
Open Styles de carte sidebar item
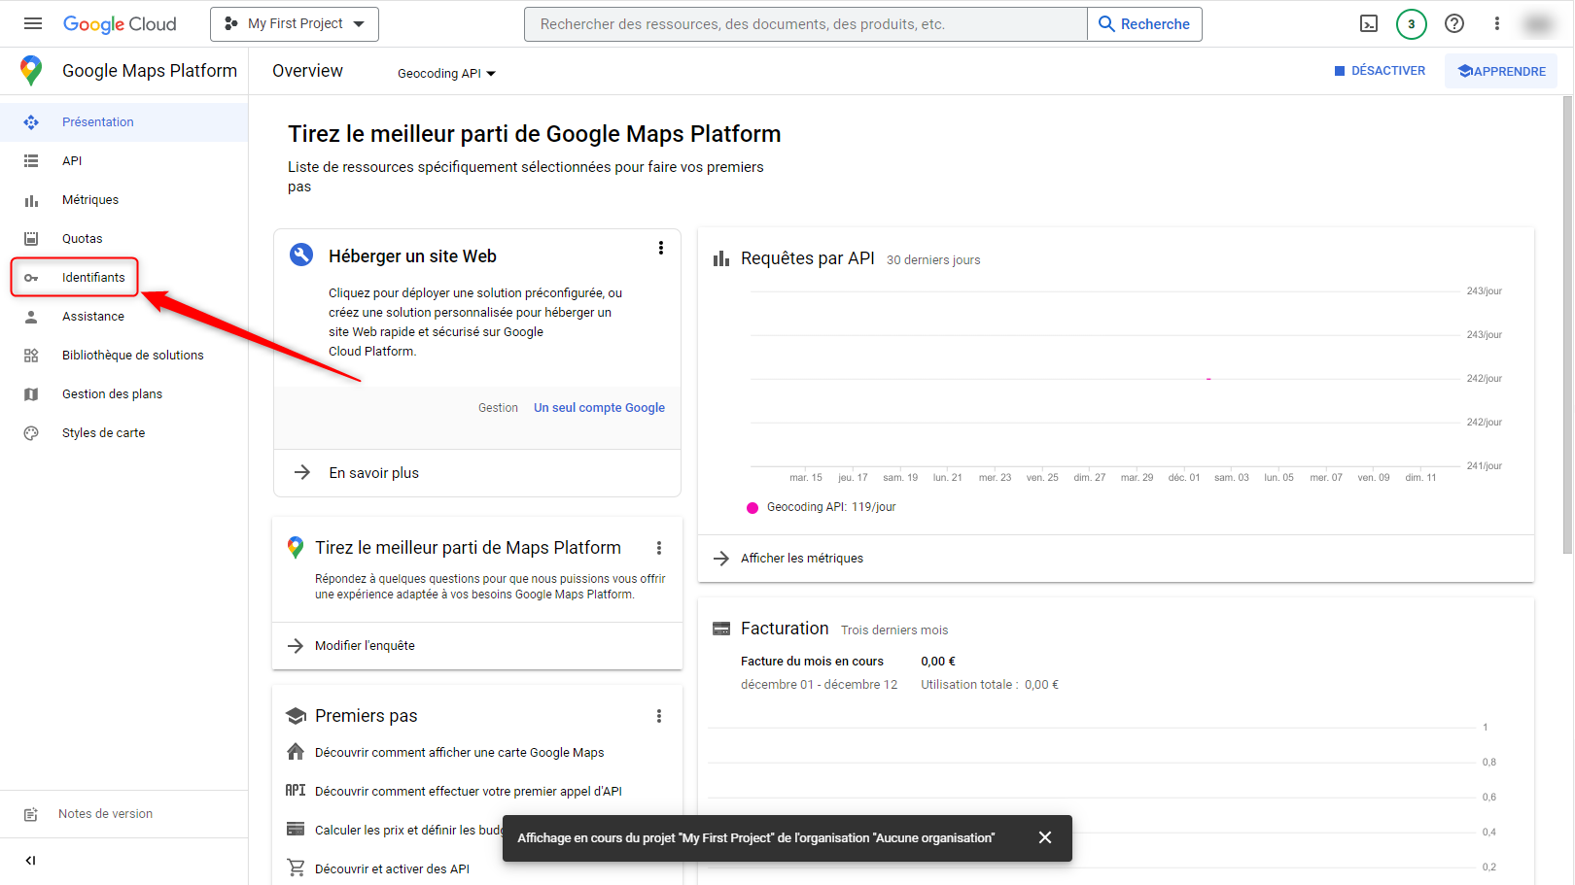coord(123,433)
